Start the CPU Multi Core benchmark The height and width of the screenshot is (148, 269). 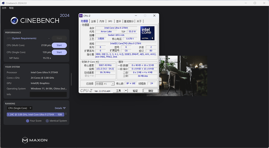click(59, 45)
